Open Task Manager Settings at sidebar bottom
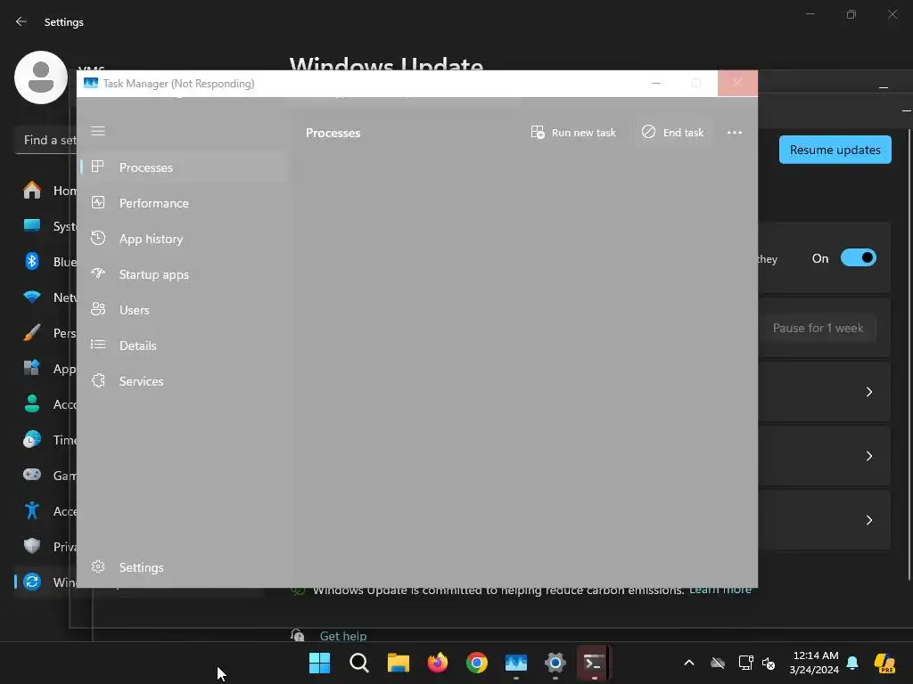The width and height of the screenshot is (913, 684). pyautogui.click(x=184, y=567)
